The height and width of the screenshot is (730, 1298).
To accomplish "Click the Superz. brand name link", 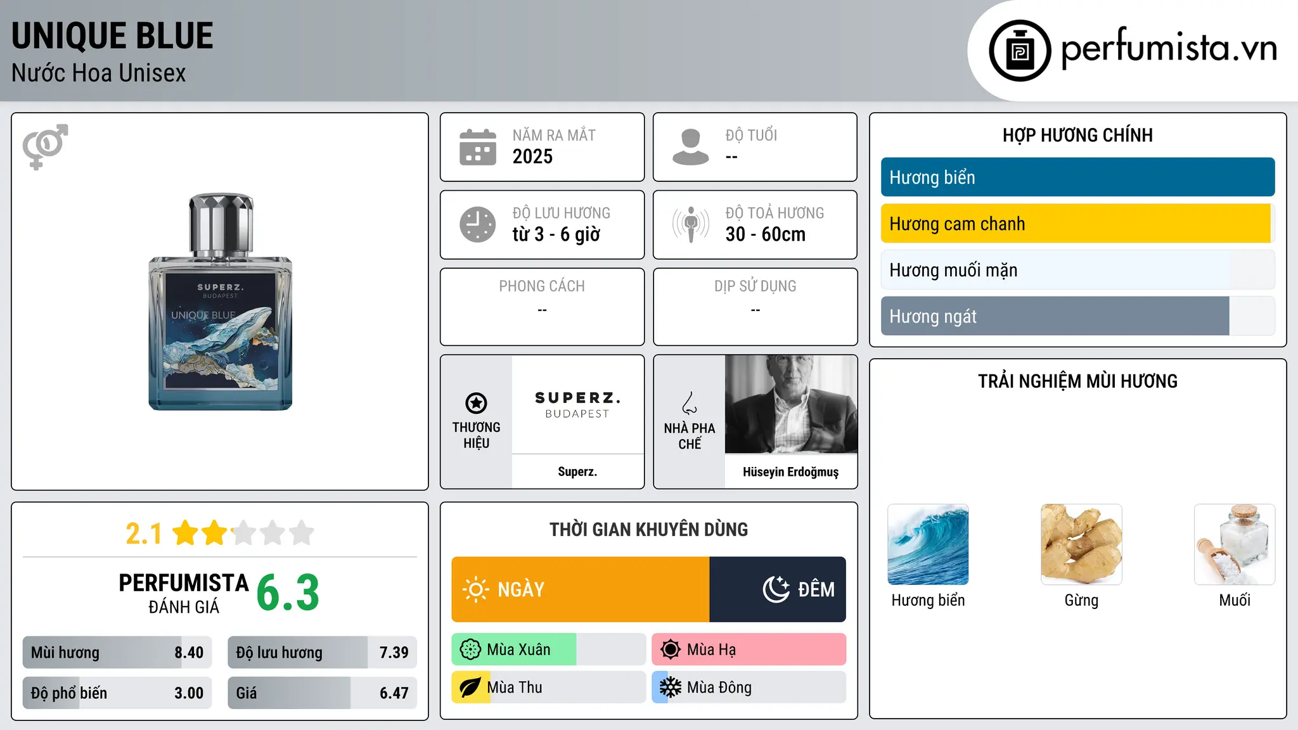I will click(x=577, y=472).
